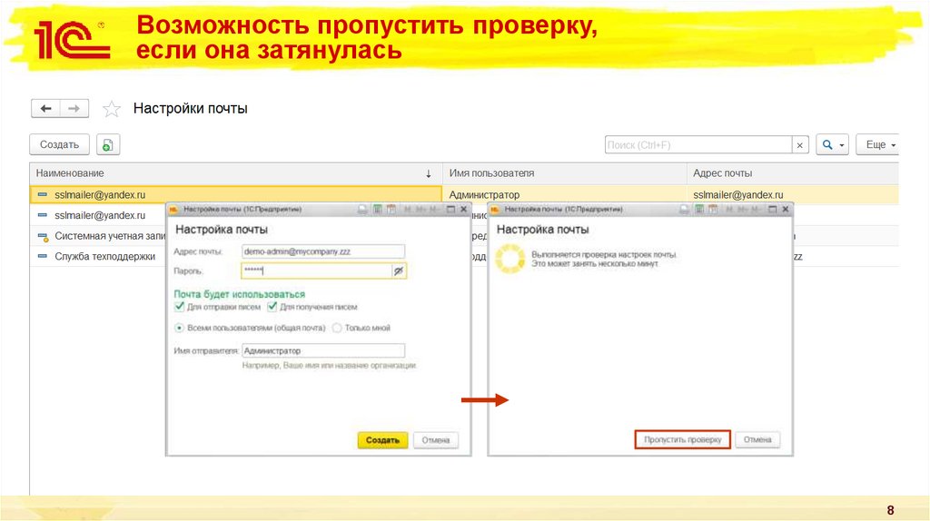
Task: Maximize the right Настройка почты dialog
Action: (x=772, y=210)
